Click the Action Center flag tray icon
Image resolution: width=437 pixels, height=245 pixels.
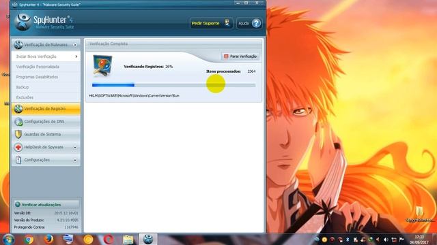click(x=401, y=240)
